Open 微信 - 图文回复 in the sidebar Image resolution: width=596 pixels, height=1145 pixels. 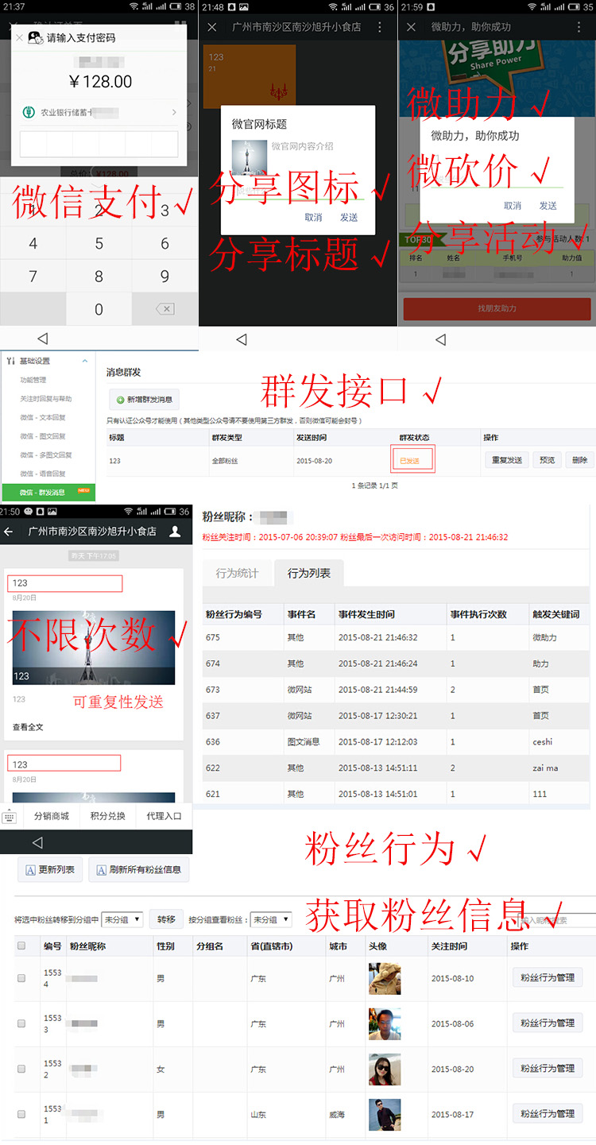click(43, 436)
